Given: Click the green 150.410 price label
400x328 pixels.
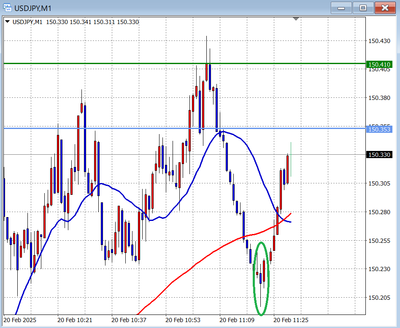Looking at the screenshot, I should [380, 65].
